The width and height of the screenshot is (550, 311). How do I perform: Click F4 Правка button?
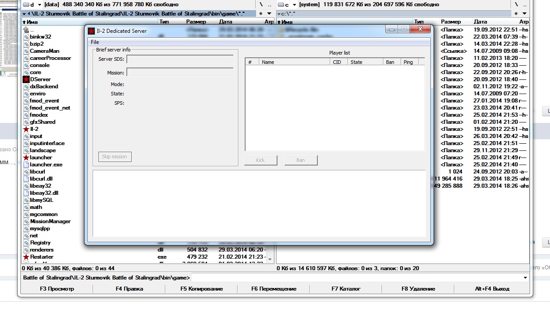coord(129,289)
